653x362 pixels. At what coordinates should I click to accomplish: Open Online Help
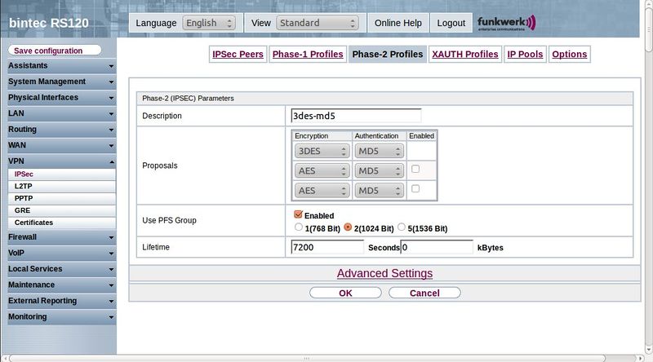[x=398, y=23]
